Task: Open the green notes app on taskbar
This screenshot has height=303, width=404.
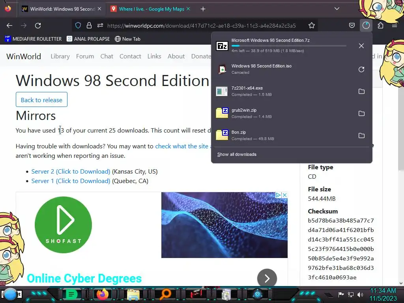Action: 71,294
